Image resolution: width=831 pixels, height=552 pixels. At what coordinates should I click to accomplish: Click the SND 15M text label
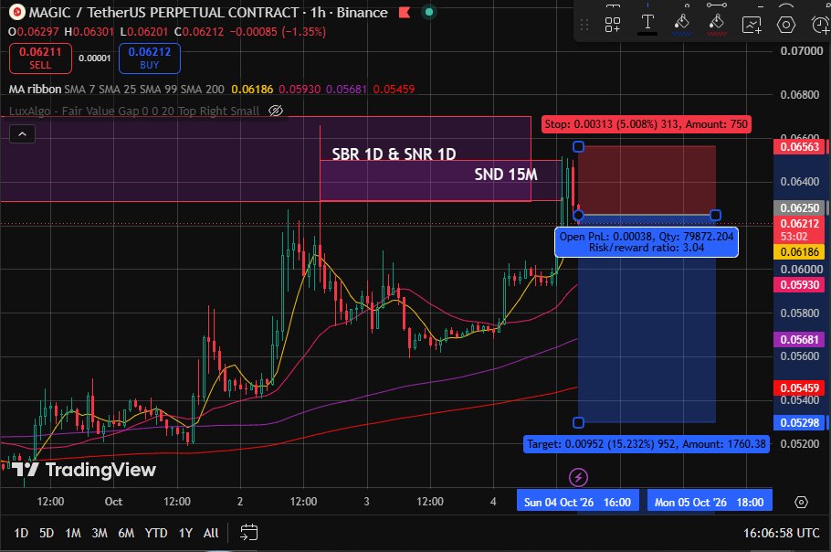[506, 175]
